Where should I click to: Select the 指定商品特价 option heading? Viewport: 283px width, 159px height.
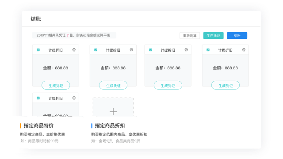tap(38, 125)
